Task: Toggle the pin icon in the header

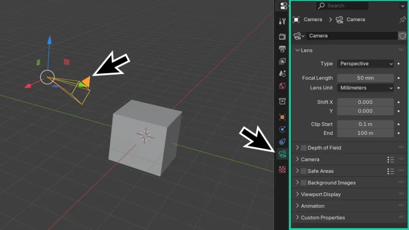Action: click(402, 19)
